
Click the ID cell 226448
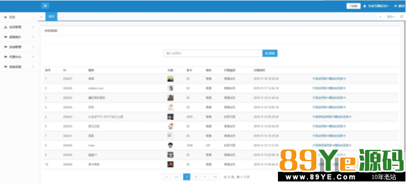coord(68,165)
